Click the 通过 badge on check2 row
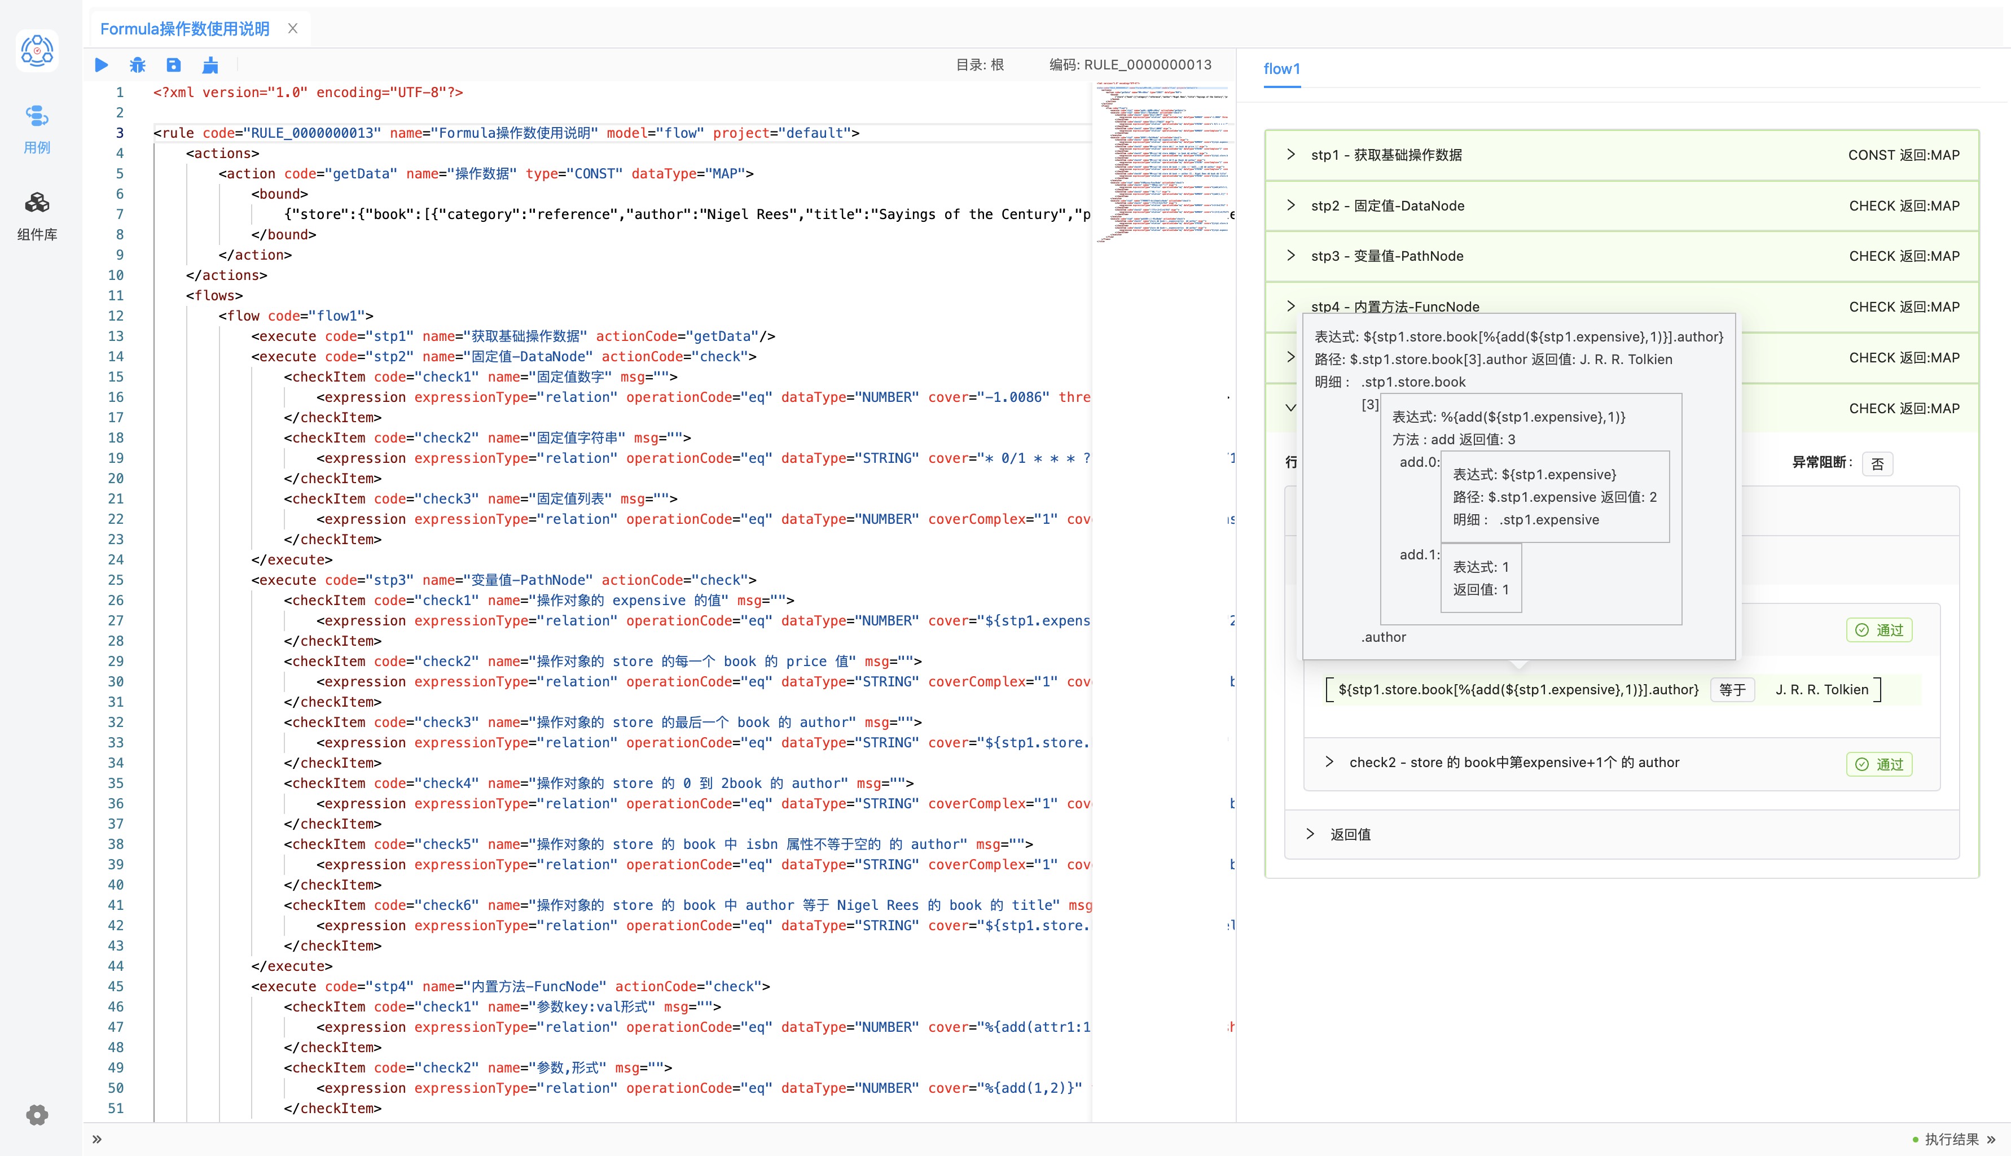Image resolution: width=2011 pixels, height=1156 pixels. point(1878,765)
